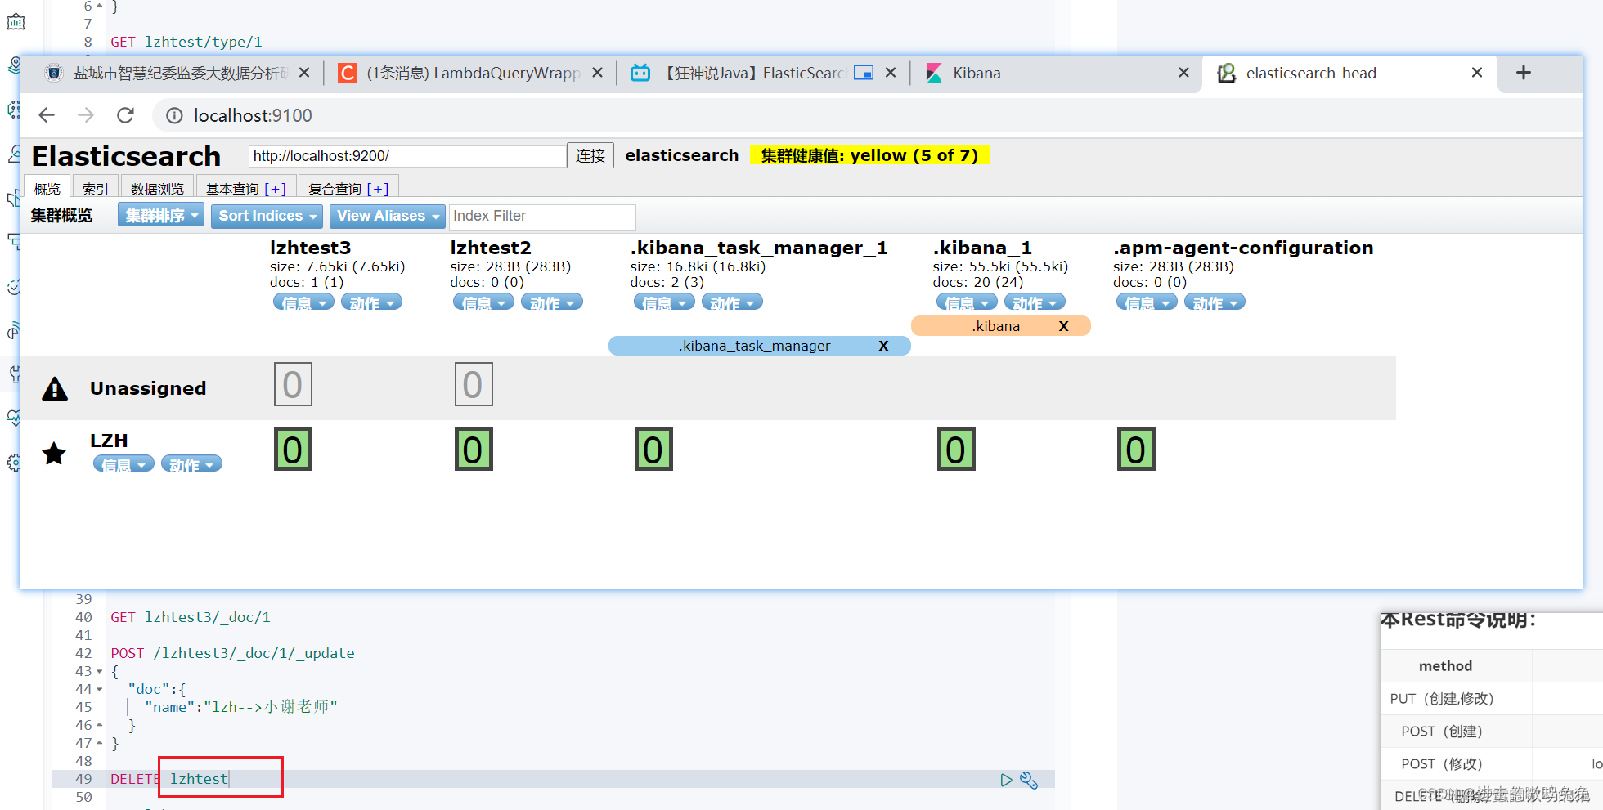Image resolution: width=1603 pixels, height=810 pixels.
Task: Run the DELETE lzhtest request play icon
Action: click(1006, 780)
